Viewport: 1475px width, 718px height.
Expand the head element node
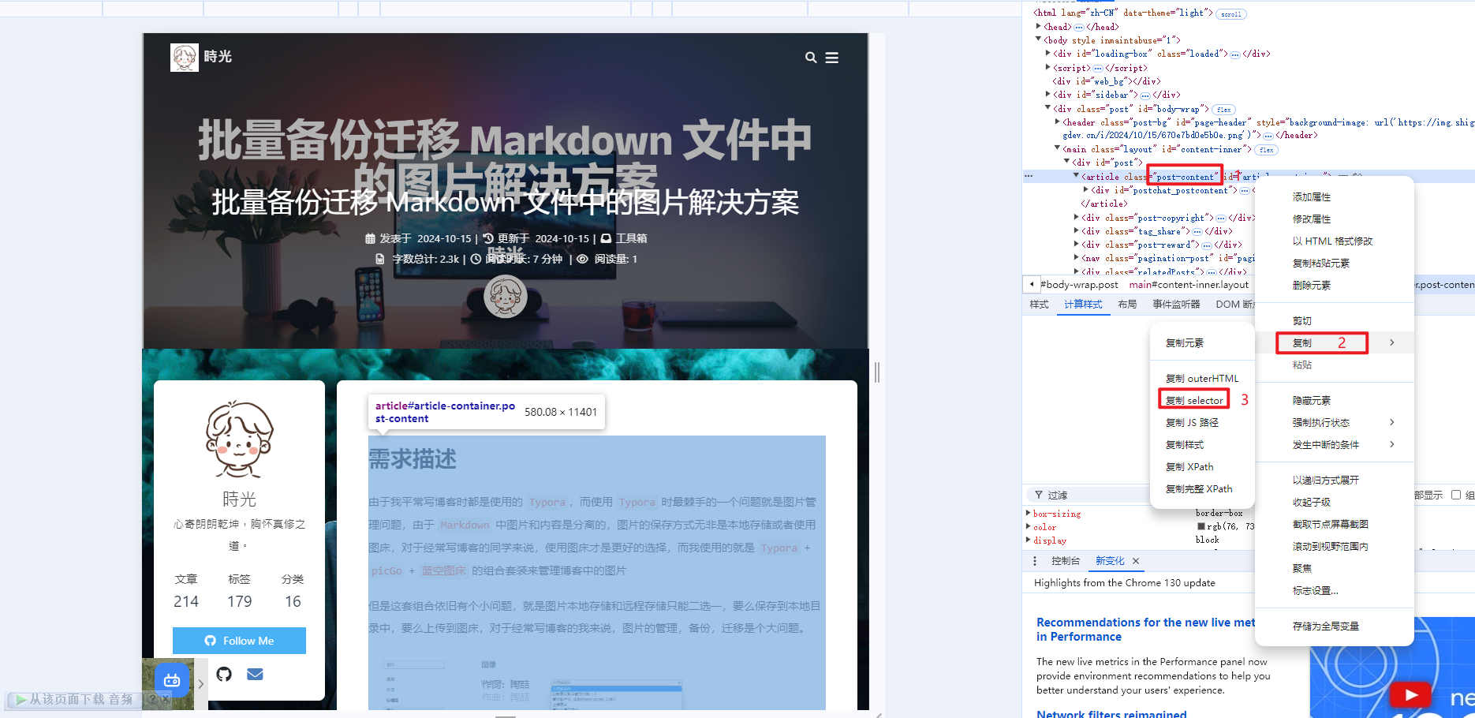coord(1039,27)
